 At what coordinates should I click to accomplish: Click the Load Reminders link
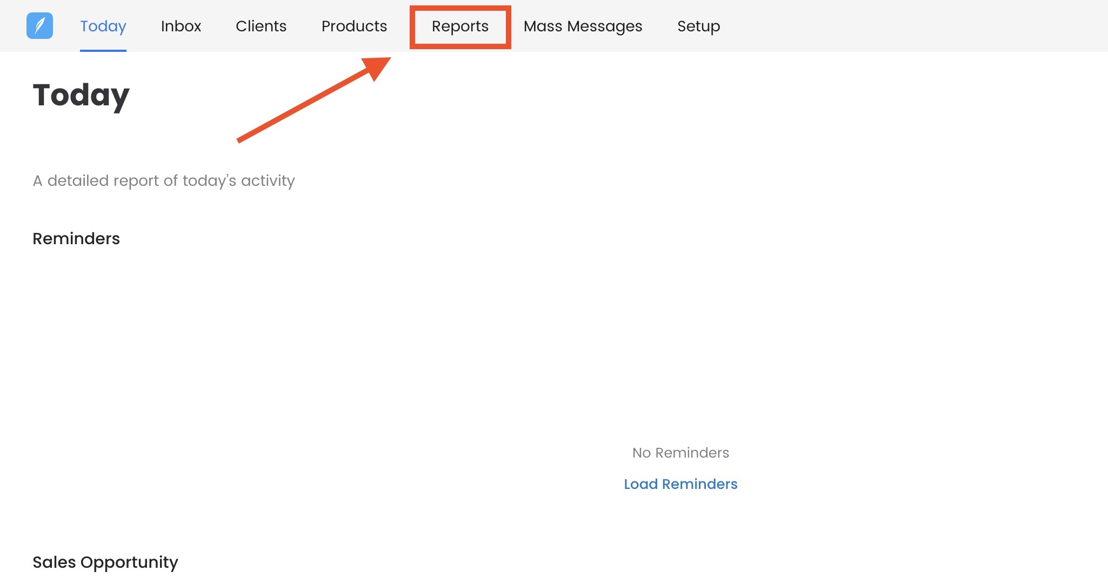(x=680, y=484)
